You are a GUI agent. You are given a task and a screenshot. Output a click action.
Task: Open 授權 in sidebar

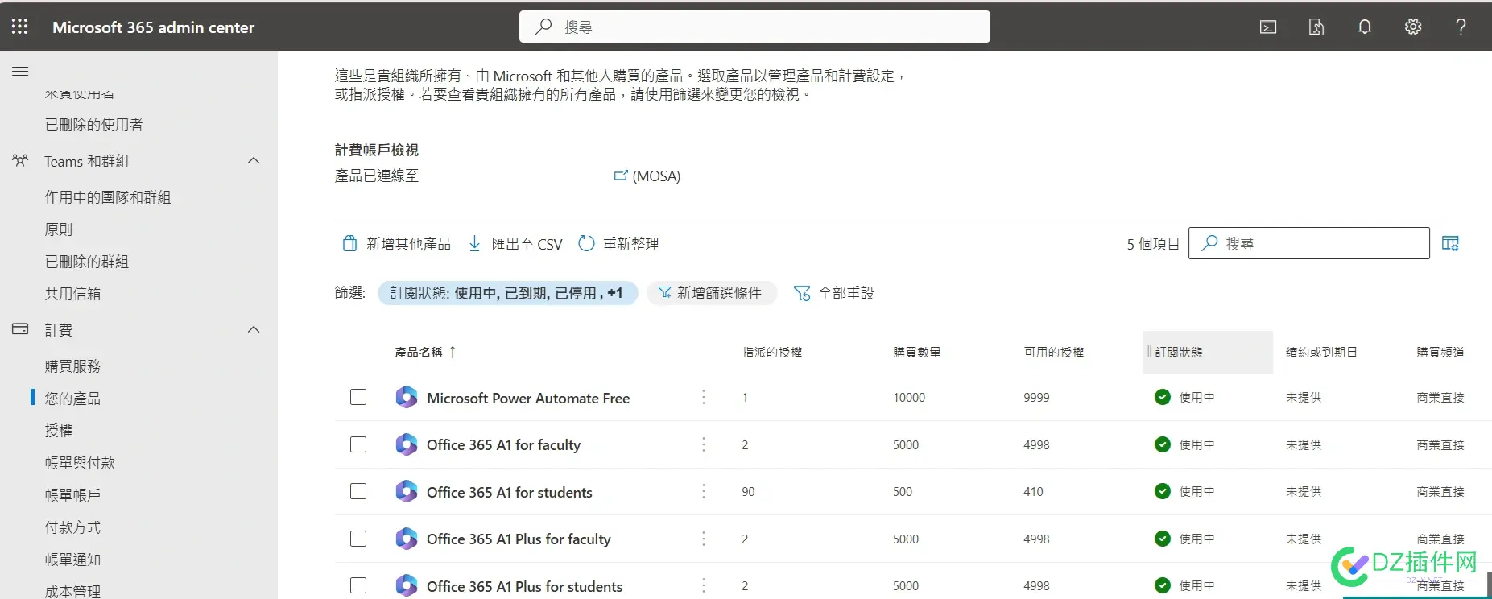coord(59,431)
